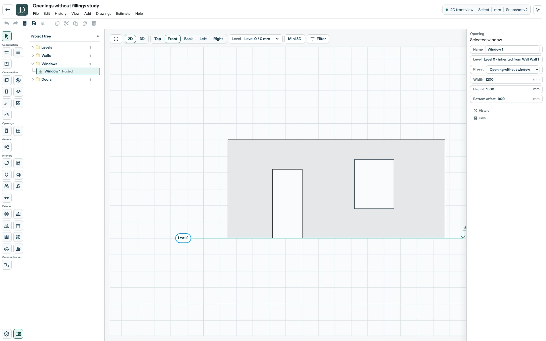Select the wall tool under Construction
This screenshot has height=341, width=546.
[x=7, y=80]
